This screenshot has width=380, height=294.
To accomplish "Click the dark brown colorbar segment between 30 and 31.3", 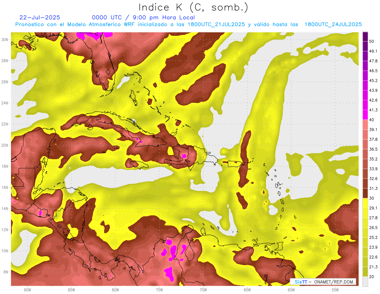I will tap(365, 193).
